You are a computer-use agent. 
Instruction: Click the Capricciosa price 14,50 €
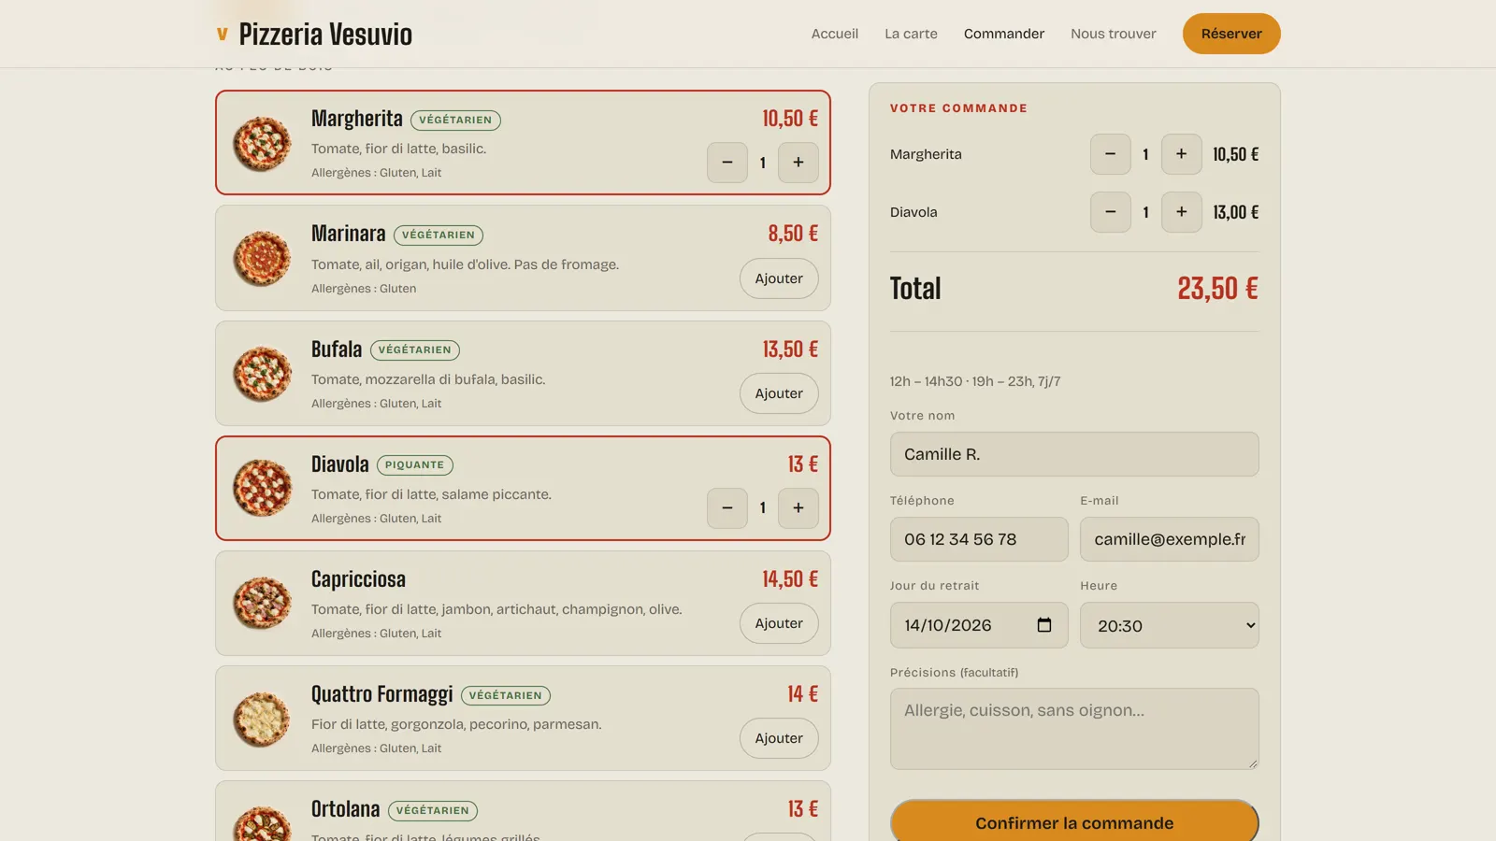pos(790,579)
